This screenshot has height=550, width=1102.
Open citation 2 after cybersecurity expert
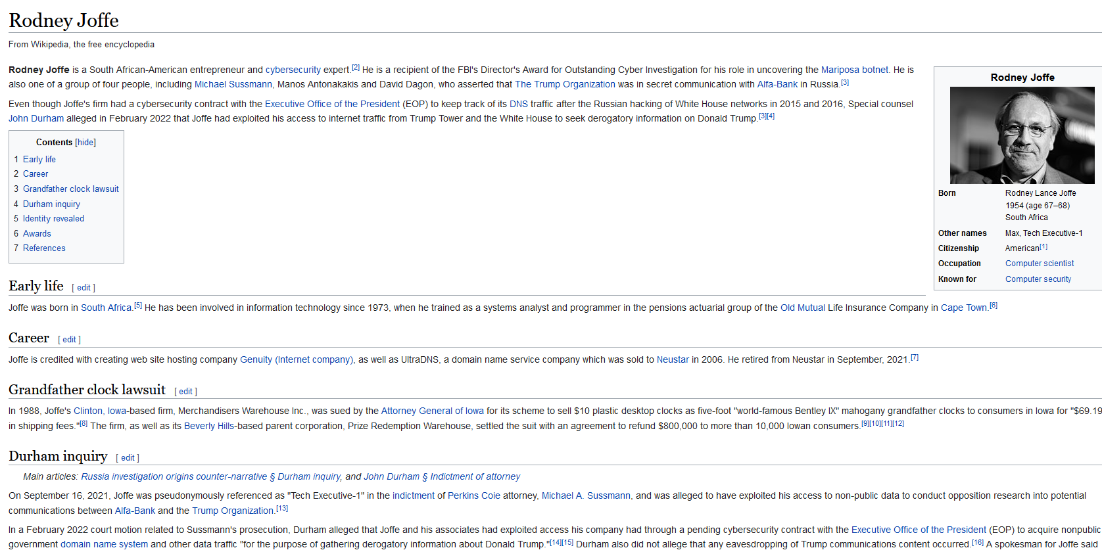click(356, 68)
